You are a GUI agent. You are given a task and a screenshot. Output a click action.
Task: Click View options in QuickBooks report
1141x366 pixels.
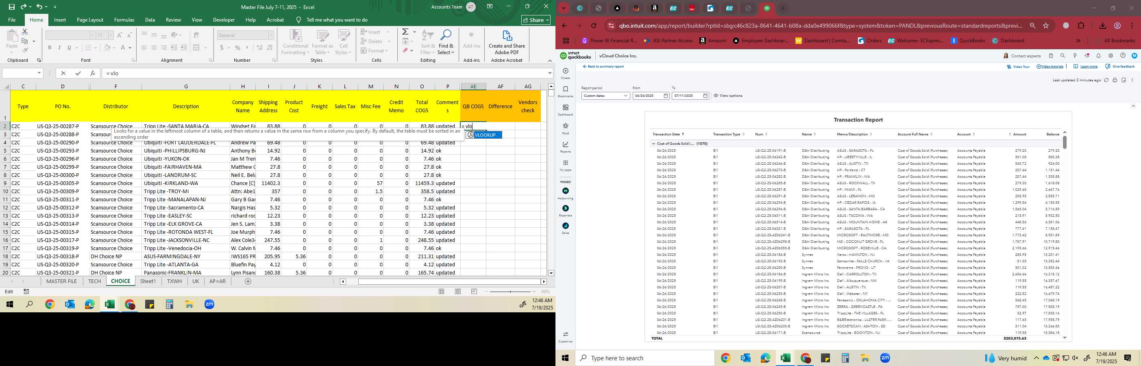[x=727, y=96]
